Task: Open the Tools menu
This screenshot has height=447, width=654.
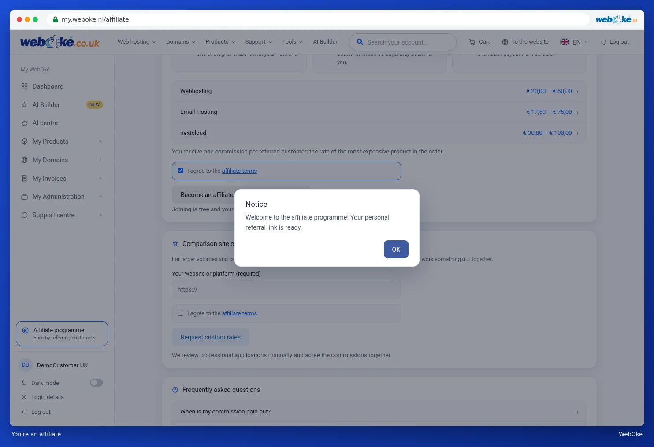Action: 293,42
